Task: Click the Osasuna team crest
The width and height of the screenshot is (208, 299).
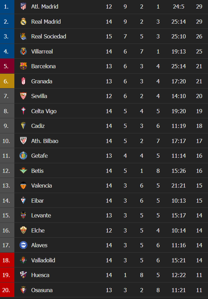Action: (x=23, y=290)
